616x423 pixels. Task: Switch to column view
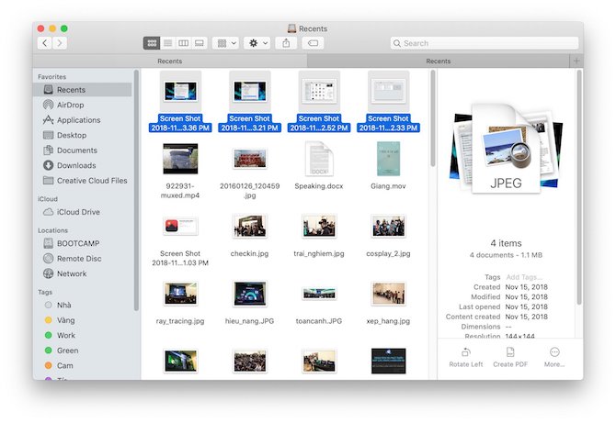pos(184,43)
